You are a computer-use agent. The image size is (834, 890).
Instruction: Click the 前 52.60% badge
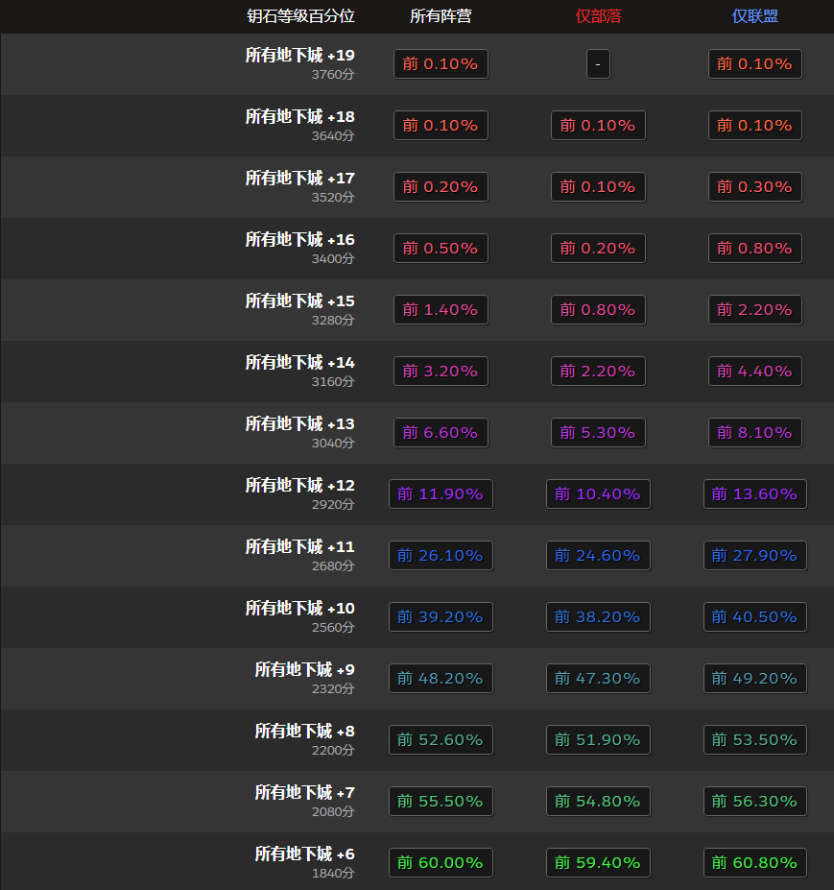[441, 739]
